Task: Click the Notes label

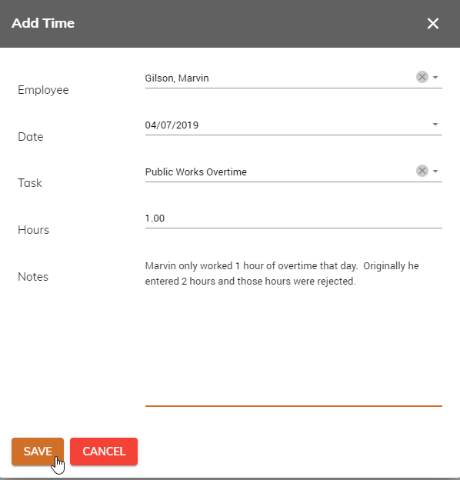Action: tap(33, 277)
